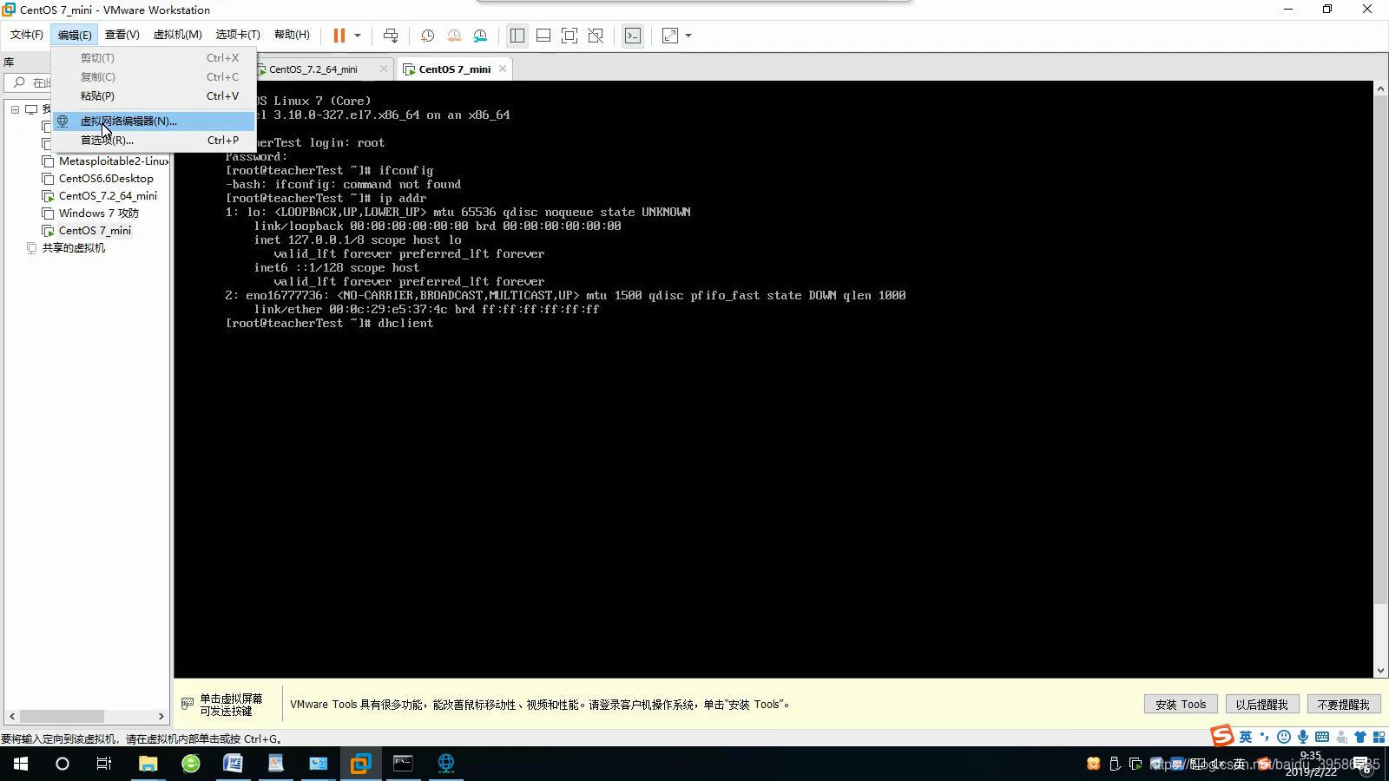Select 共享的虚拟机 in the library
The image size is (1389, 781).
[73, 247]
